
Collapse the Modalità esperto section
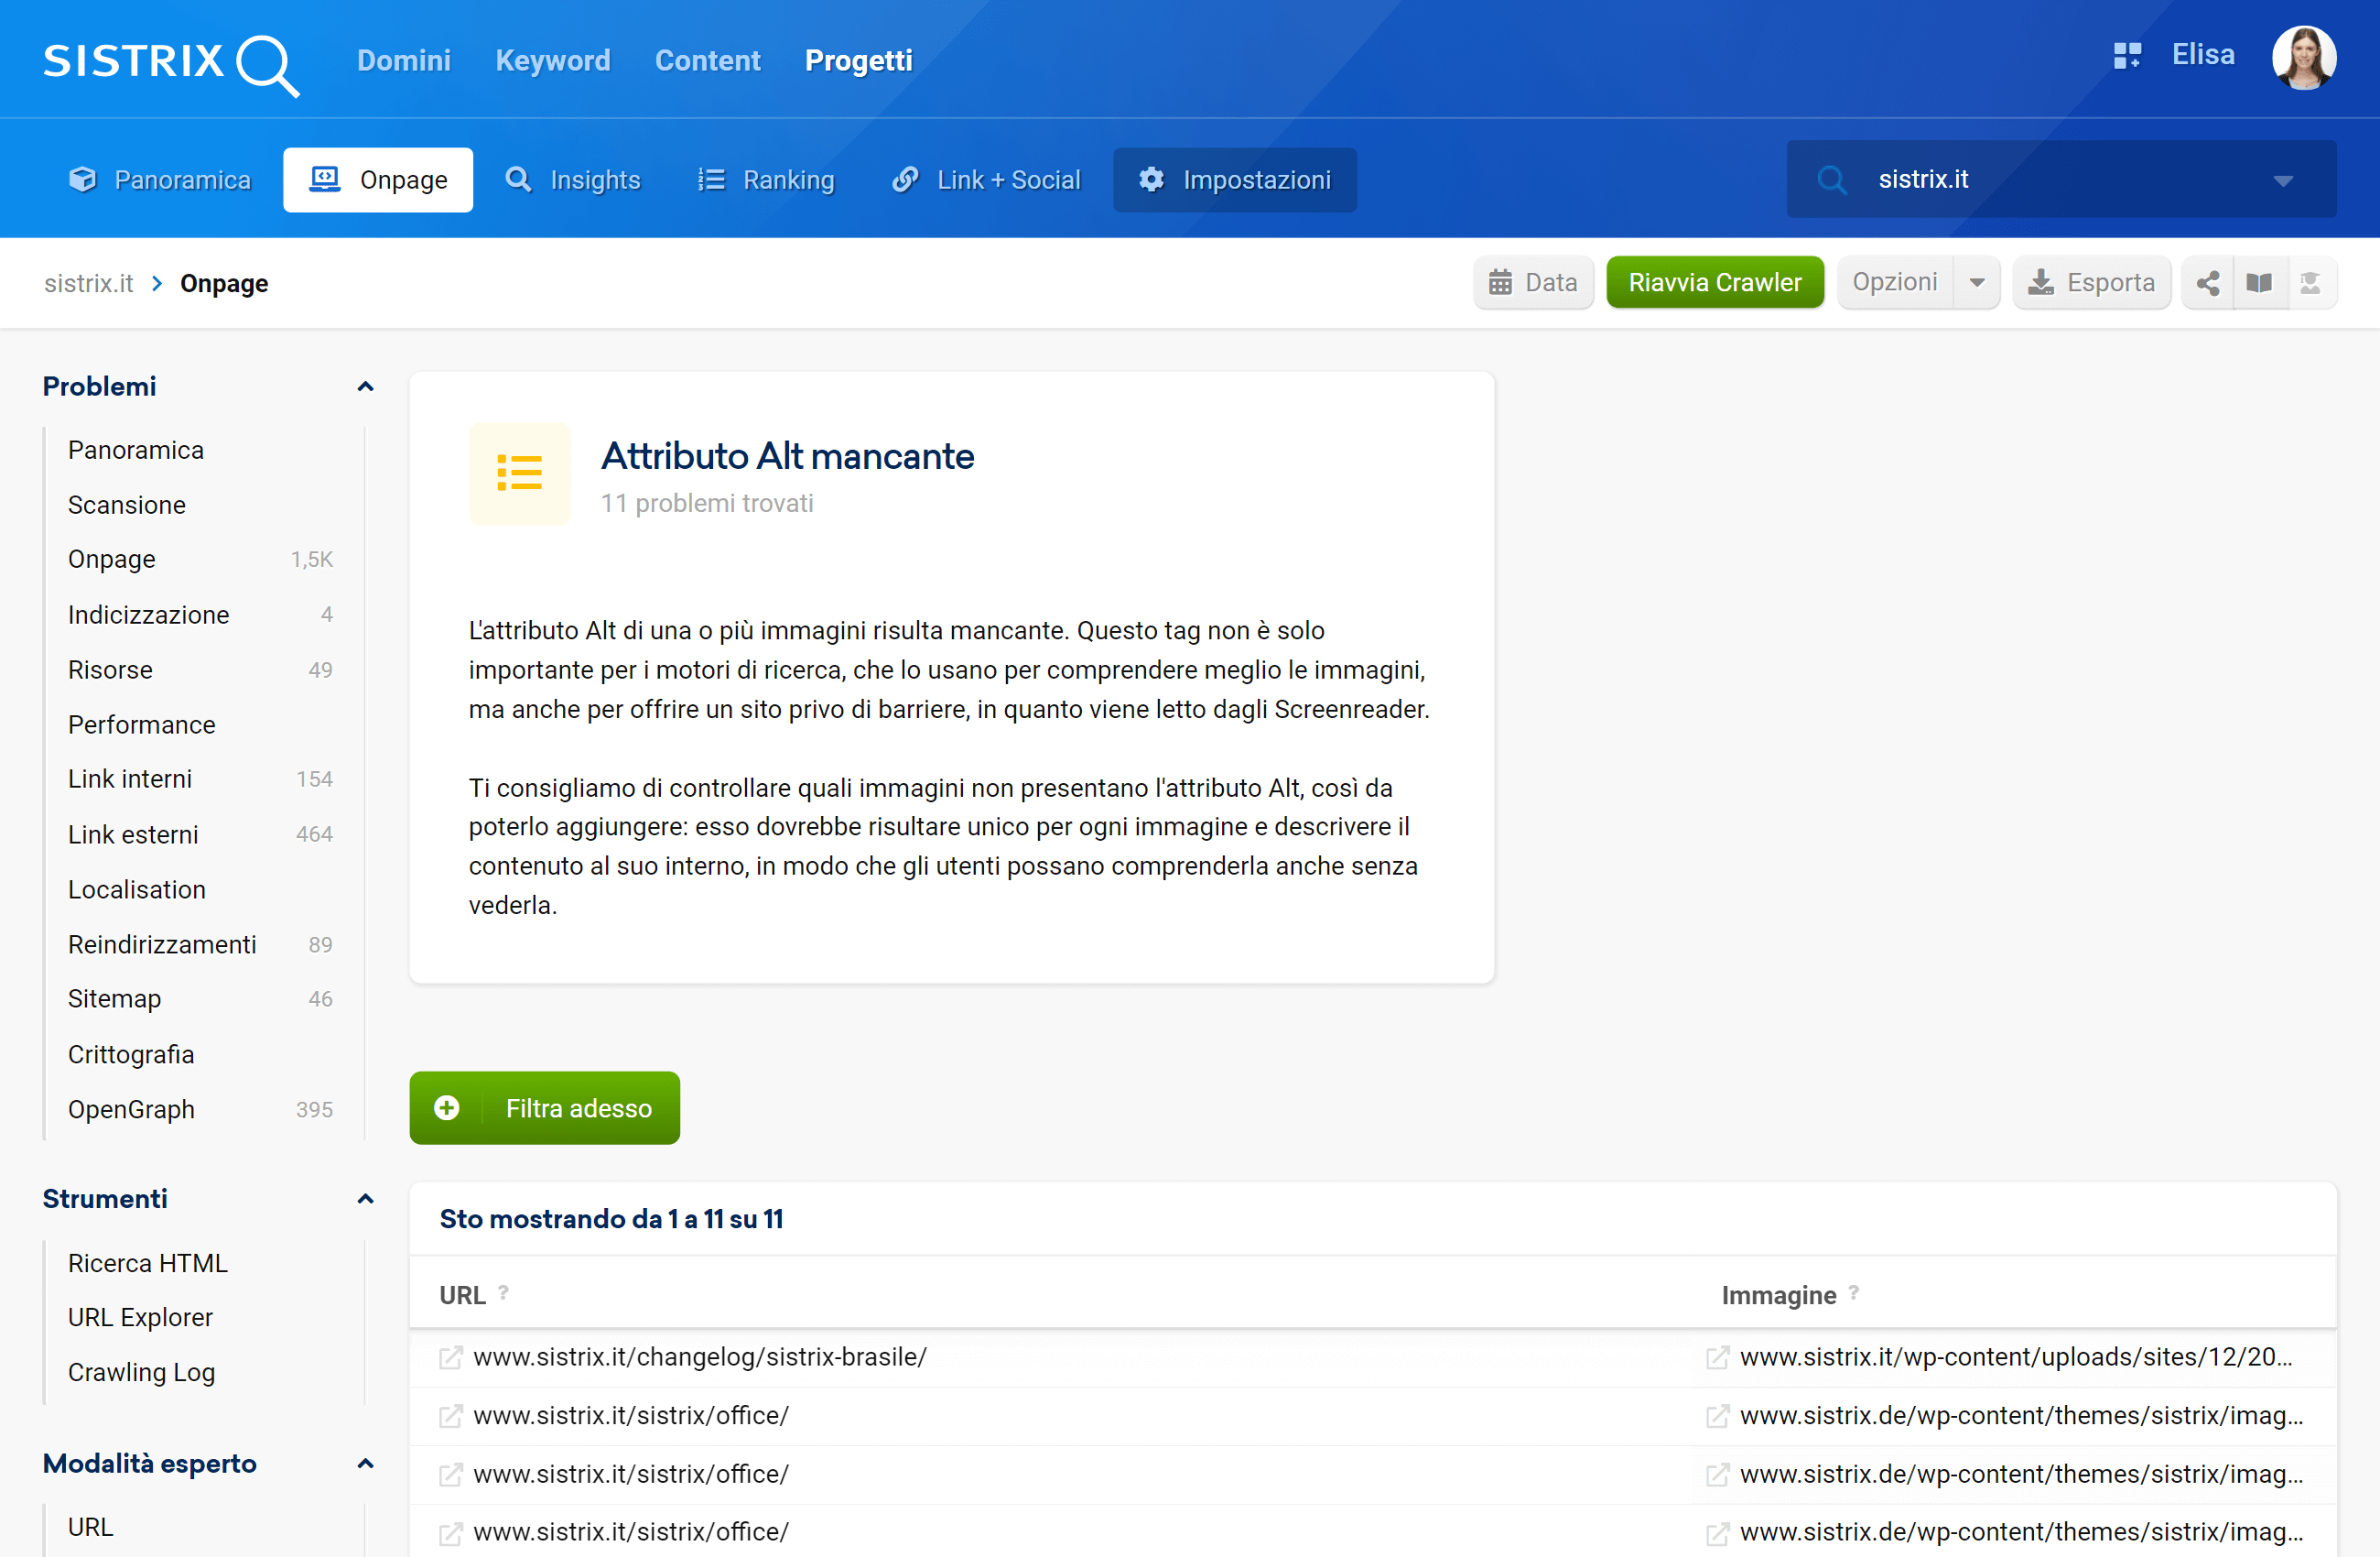[x=365, y=1464]
